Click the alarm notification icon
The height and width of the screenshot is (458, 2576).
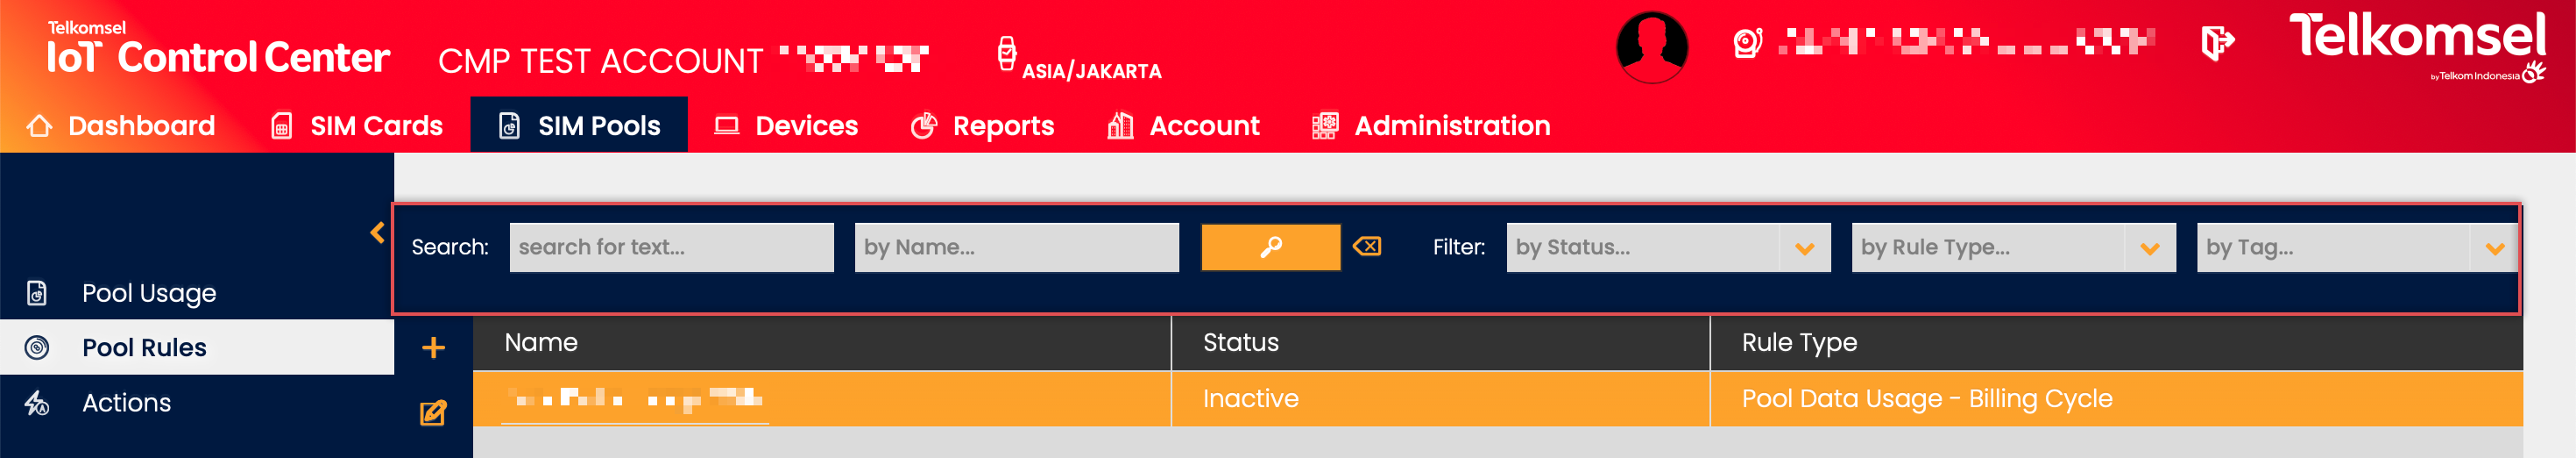tap(1747, 43)
